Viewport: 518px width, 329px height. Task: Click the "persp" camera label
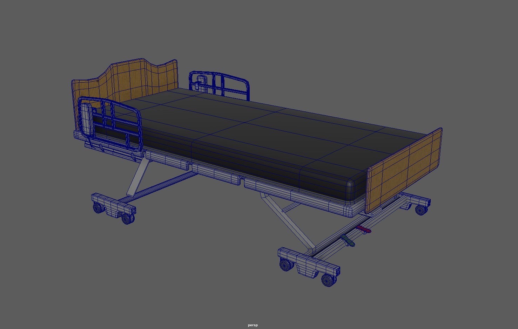(x=253, y=325)
